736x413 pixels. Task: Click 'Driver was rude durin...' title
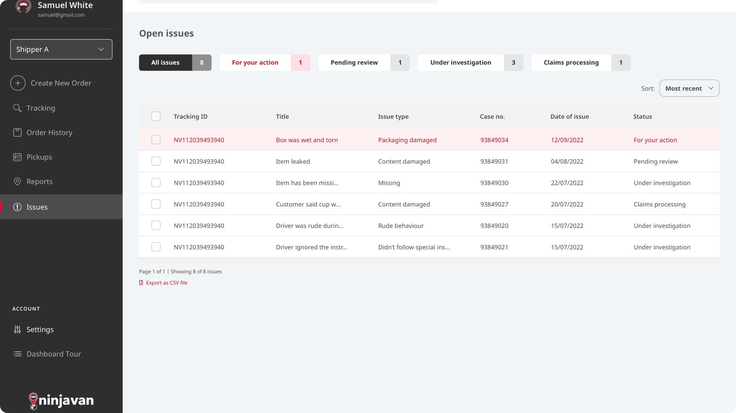coord(310,226)
